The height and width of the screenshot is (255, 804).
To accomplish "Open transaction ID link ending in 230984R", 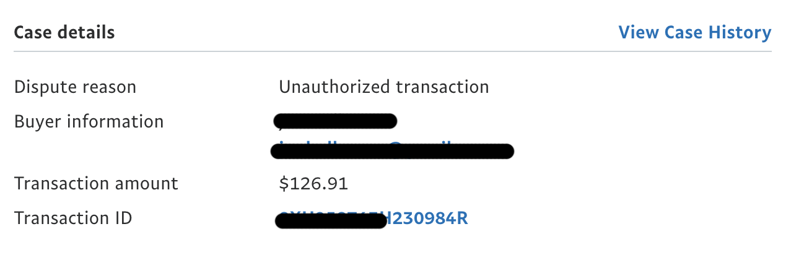I will [x=427, y=218].
